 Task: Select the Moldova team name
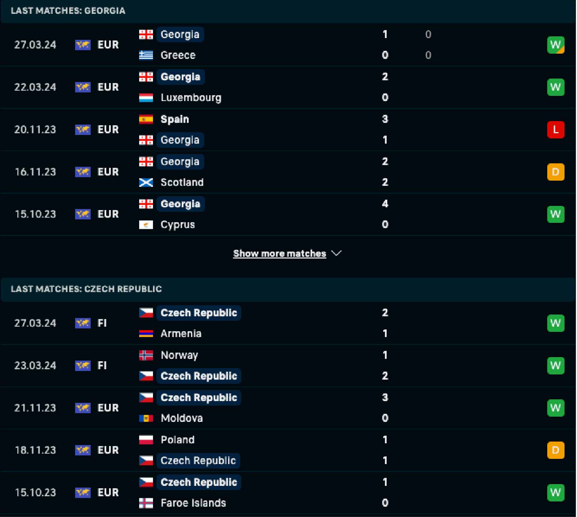pos(182,418)
